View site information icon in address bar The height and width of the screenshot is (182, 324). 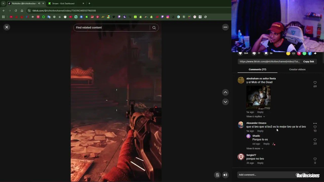click(29, 11)
